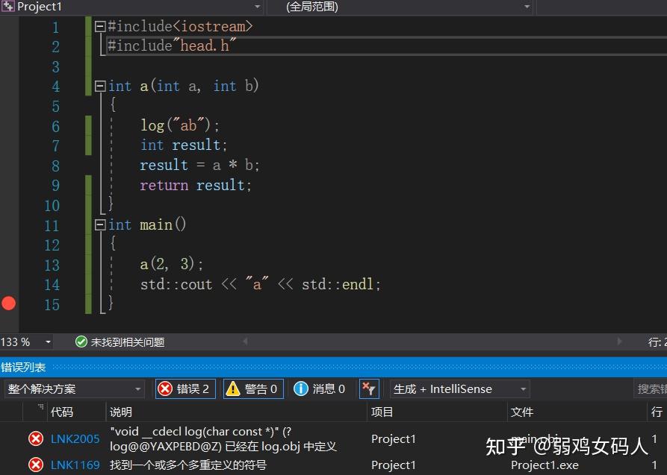Click Project1.exe in the file column
The image size is (667, 475).
tap(545, 465)
